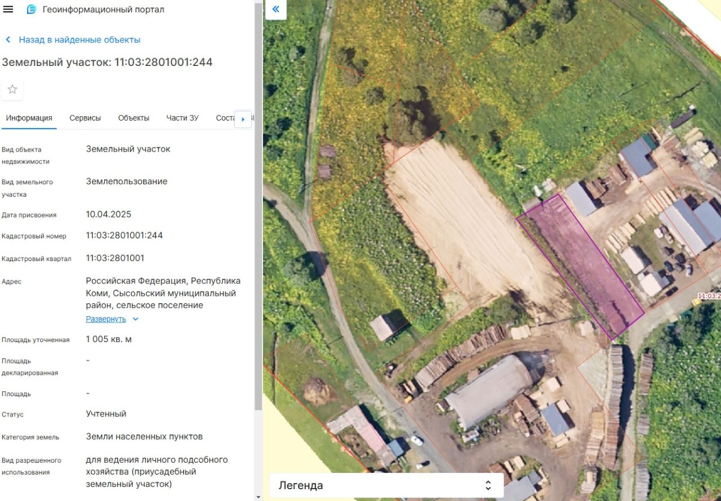Select value Землепользование
721x501 pixels.
(x=127, y=181)
